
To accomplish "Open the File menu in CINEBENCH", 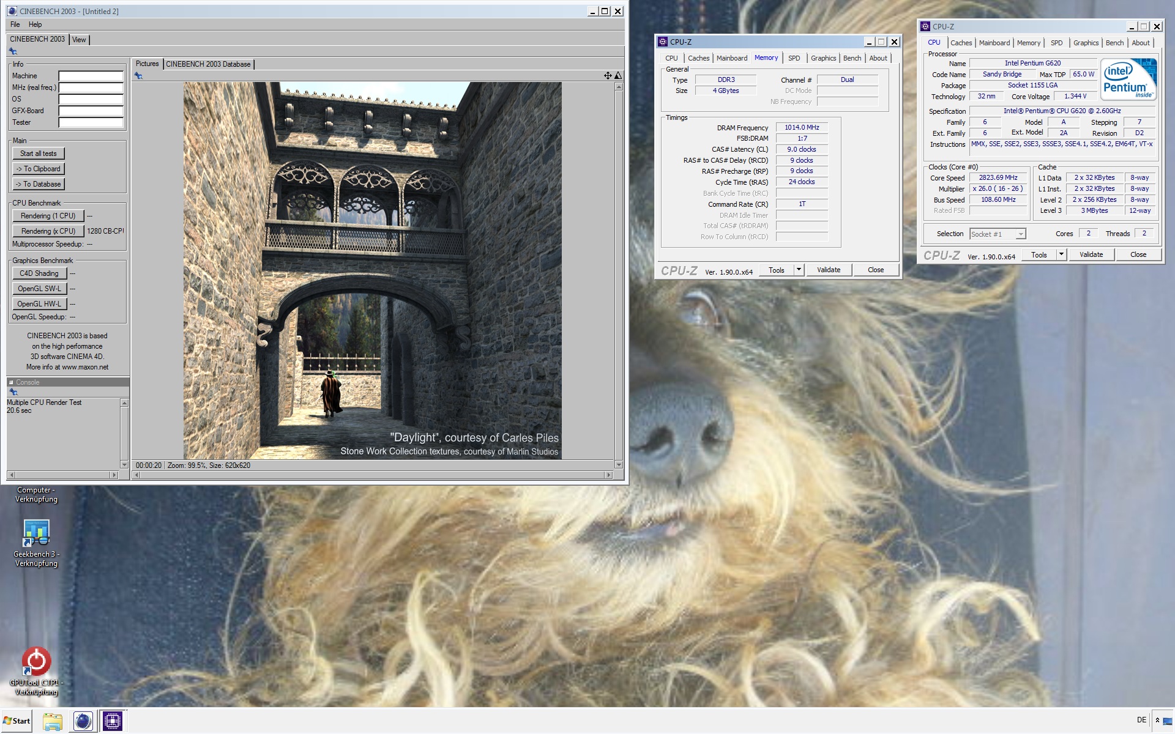I will coord(15,24).
